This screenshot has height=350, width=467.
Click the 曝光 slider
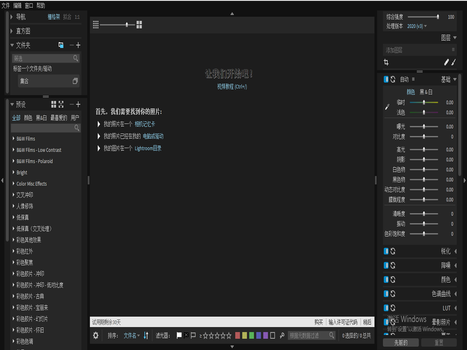click(424, 127)
